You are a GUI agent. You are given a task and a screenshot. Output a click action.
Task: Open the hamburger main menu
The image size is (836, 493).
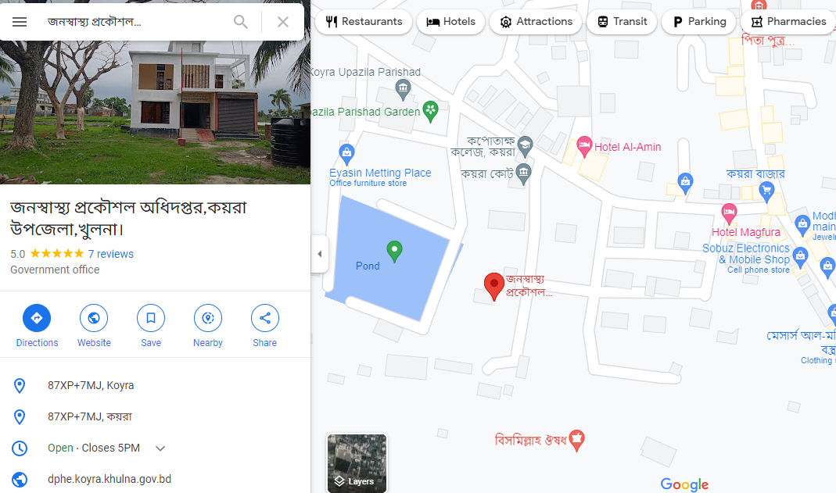click(x=20, y=22)
